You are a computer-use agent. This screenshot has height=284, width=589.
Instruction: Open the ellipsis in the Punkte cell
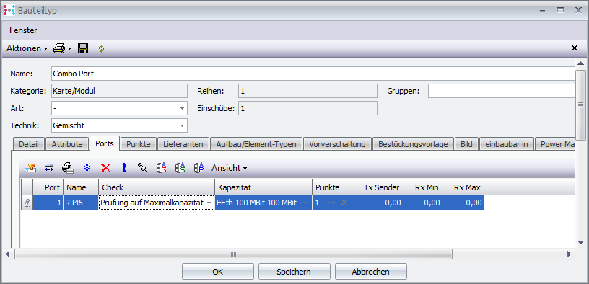pyautogui.click(x=331, y=203)
